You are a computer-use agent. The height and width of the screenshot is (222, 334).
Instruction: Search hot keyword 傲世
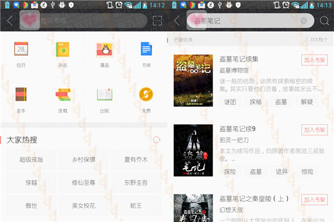tap(31, 205)
